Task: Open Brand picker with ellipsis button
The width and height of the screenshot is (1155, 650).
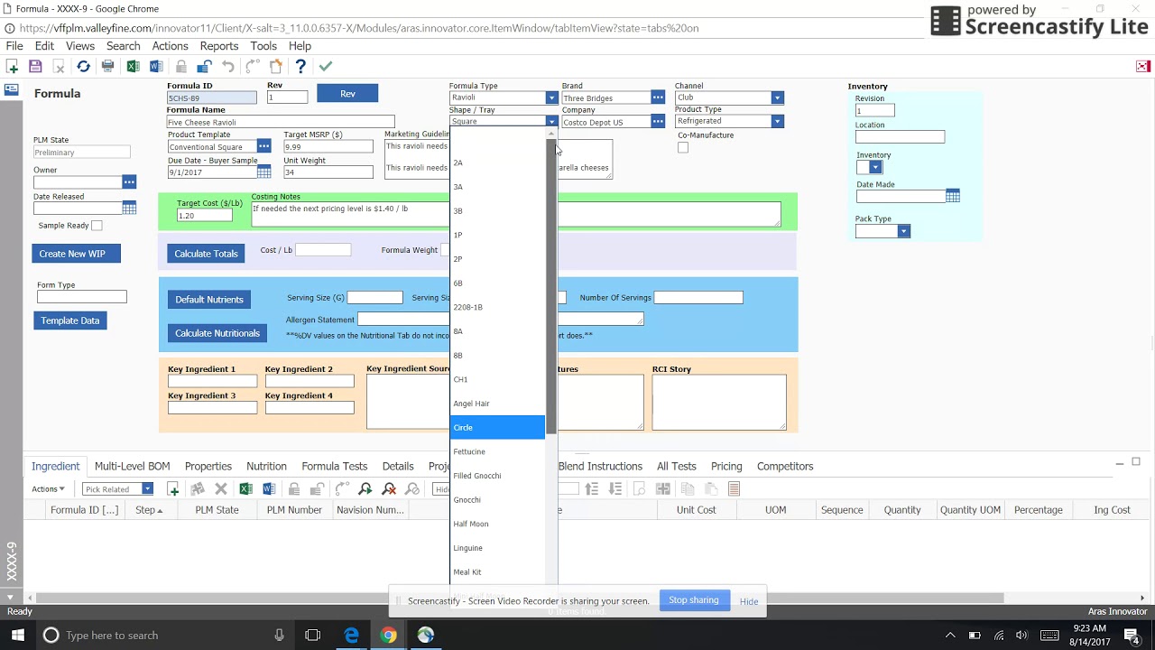Action: pos(658,97)
